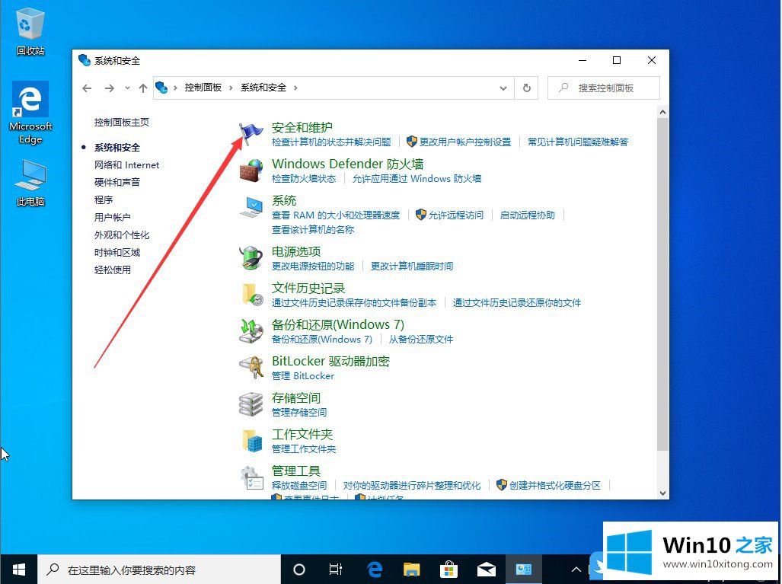Open 常见计算机问题疑难解答 link
782x584 pixels.
[578, 142]
